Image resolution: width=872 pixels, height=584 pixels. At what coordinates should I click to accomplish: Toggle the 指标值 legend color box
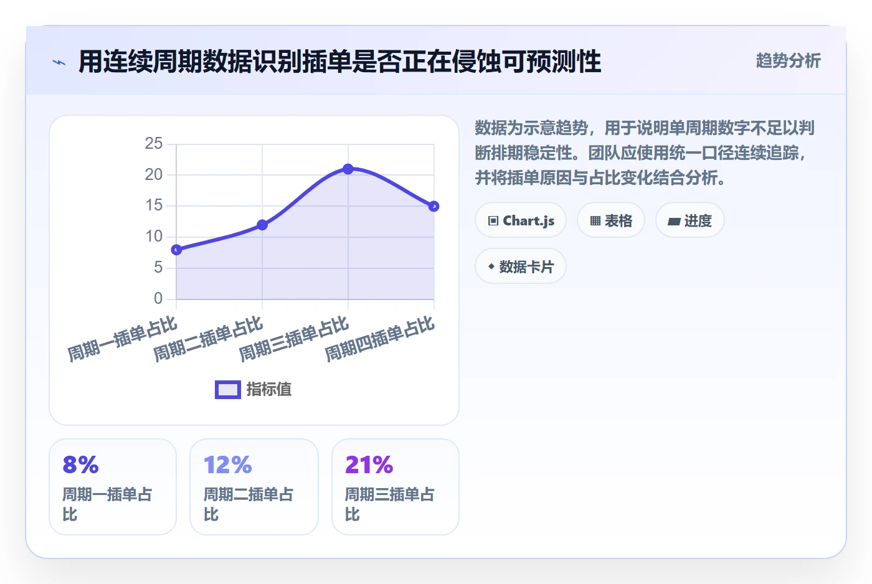coord(228,390)
